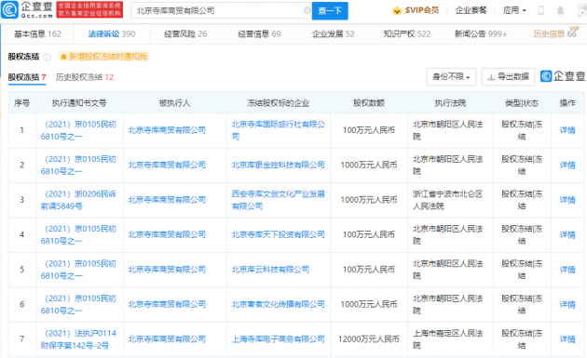Click the 执行法院 column header
The image size is (587, 358).
click(x=450, y=103)
